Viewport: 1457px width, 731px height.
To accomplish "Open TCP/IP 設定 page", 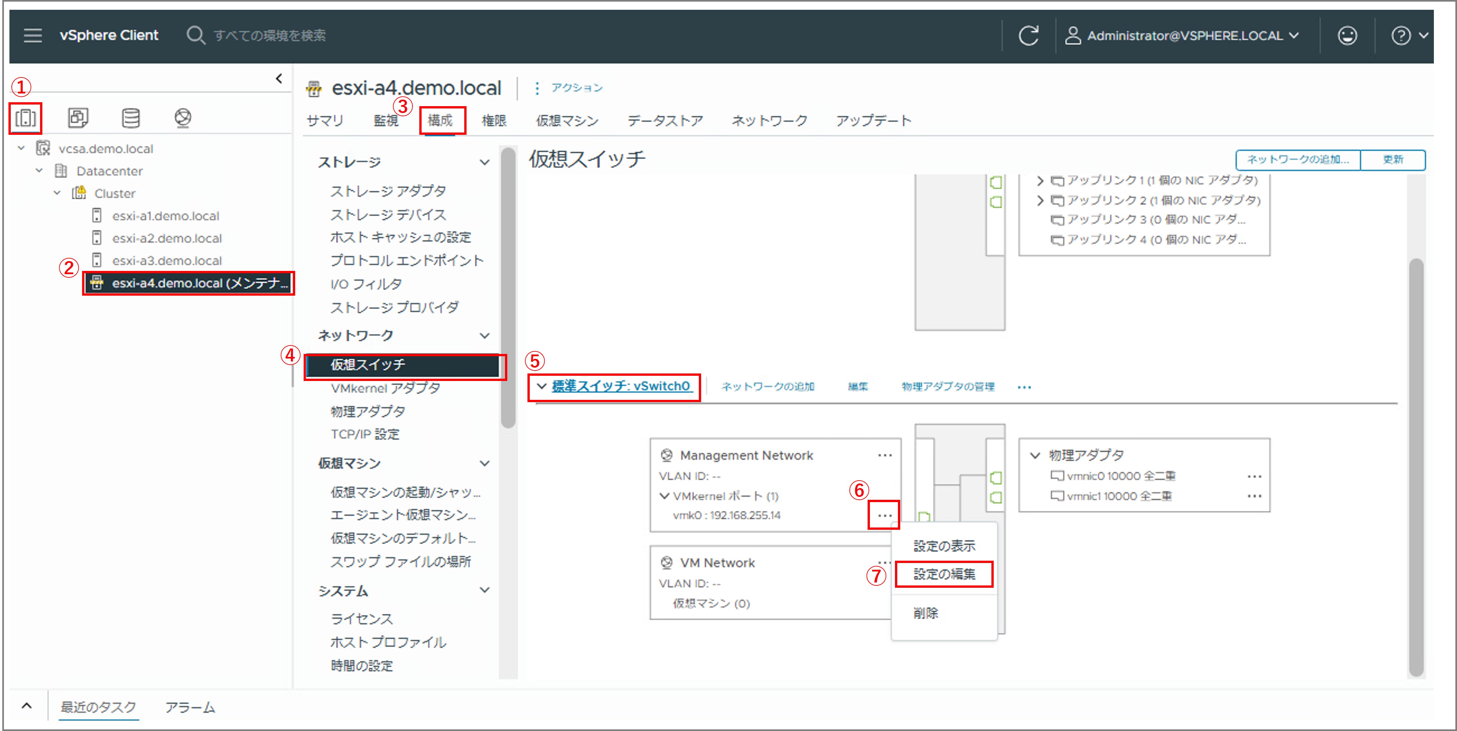I will point(365,434).
